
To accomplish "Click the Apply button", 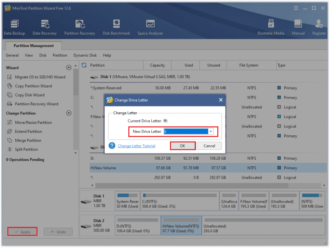I will (x=23, y=231).
